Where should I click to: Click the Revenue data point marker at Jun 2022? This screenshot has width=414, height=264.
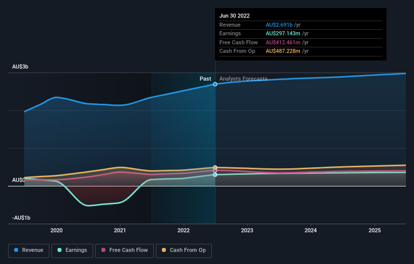point(215,84)
